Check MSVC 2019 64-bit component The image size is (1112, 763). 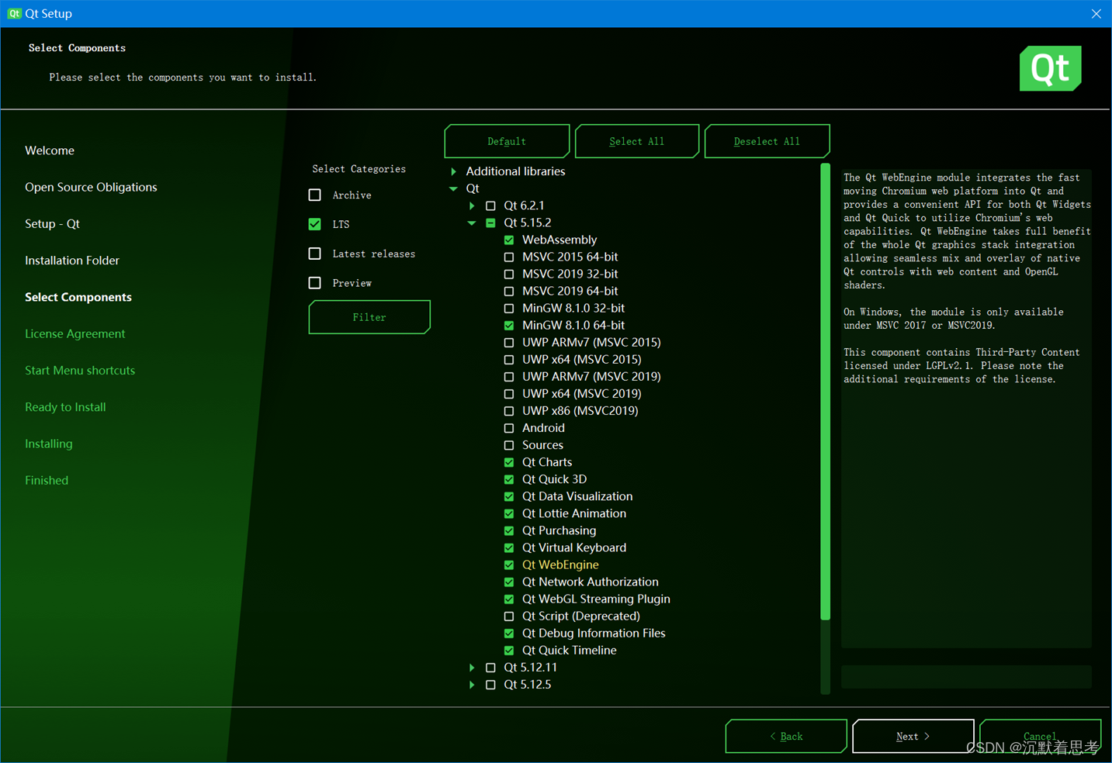click(x=509, y=291)
